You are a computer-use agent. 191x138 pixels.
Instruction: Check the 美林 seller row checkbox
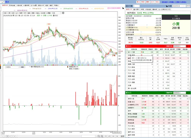tap(126, 111)
